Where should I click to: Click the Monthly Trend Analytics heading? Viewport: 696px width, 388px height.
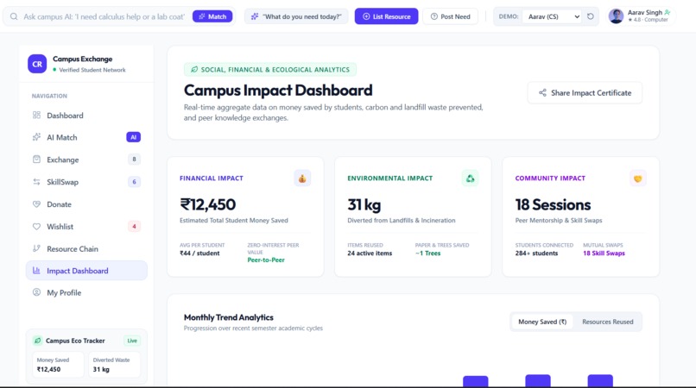pos(229,317)
